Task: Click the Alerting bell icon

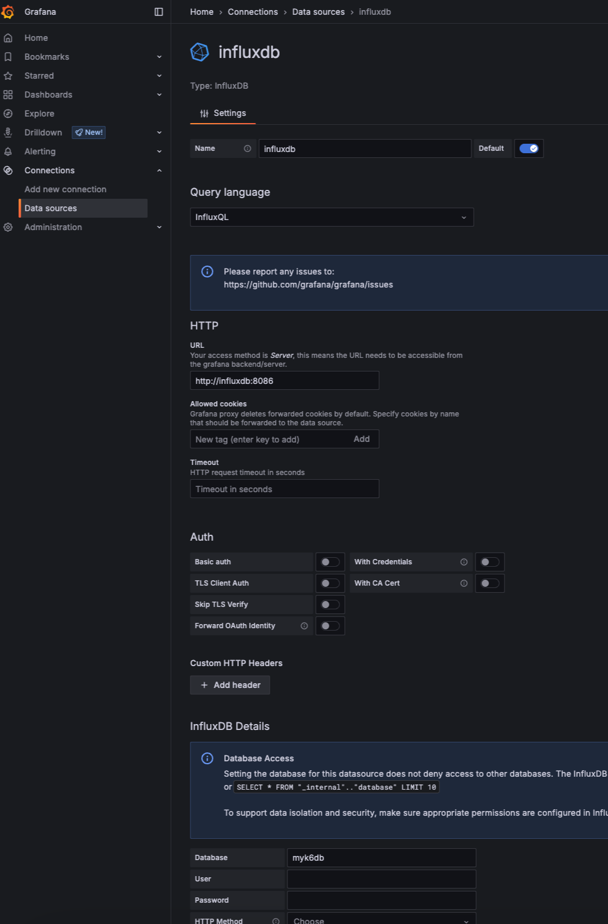Action: click(x=8, y=151)
